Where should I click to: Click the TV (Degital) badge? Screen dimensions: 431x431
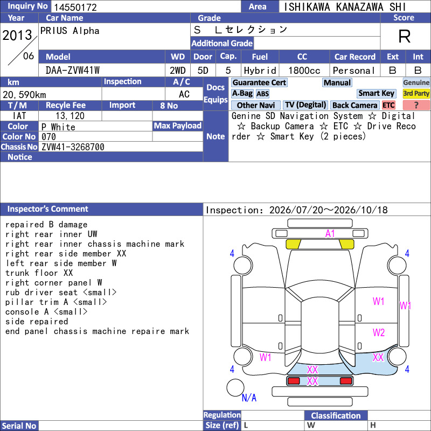pyautogui.click(x=305, y=105)
